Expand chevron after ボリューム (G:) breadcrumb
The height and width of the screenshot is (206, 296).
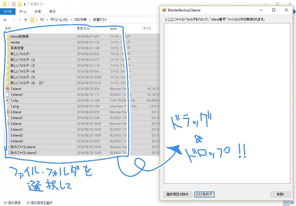(71, 20)
